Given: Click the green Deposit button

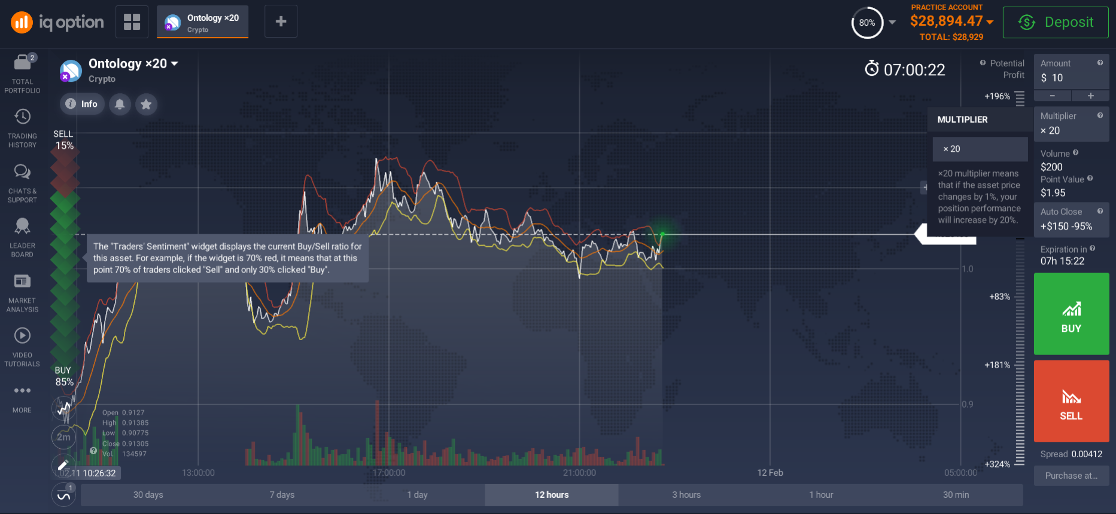Looking at the screenshot, I should [1056, 22].
